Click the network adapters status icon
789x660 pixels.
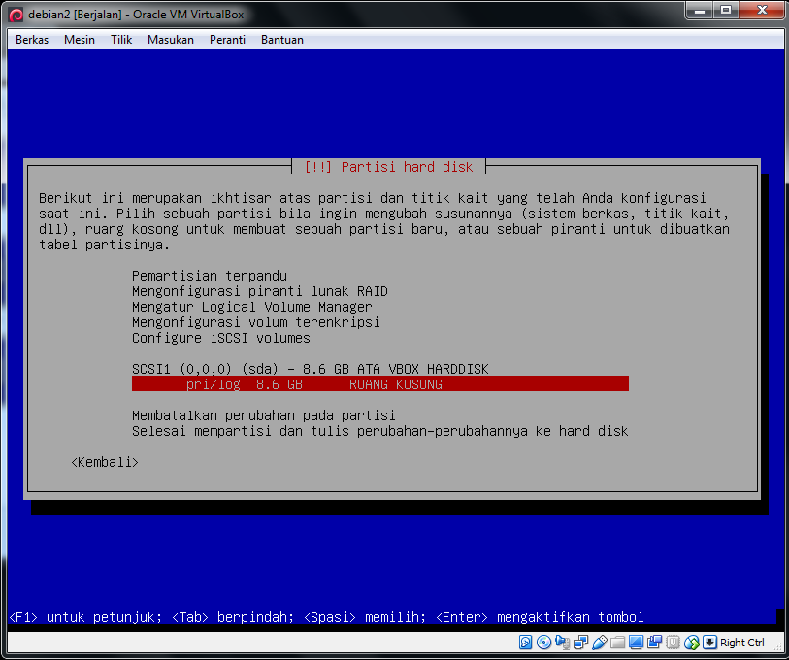pos(580,642)
